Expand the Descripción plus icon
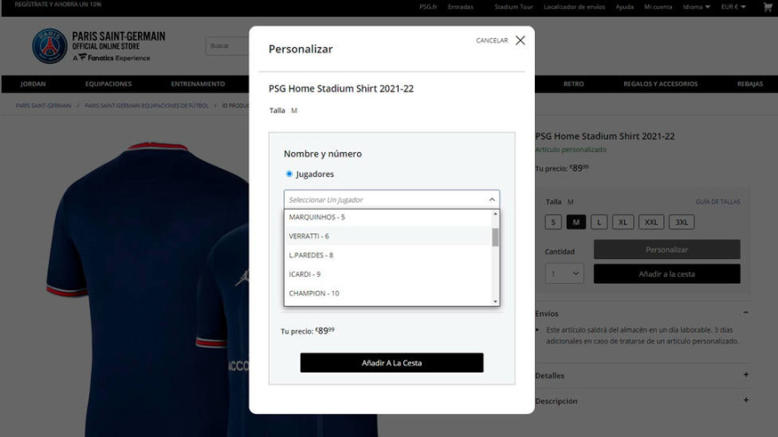 tap(745, 401)
